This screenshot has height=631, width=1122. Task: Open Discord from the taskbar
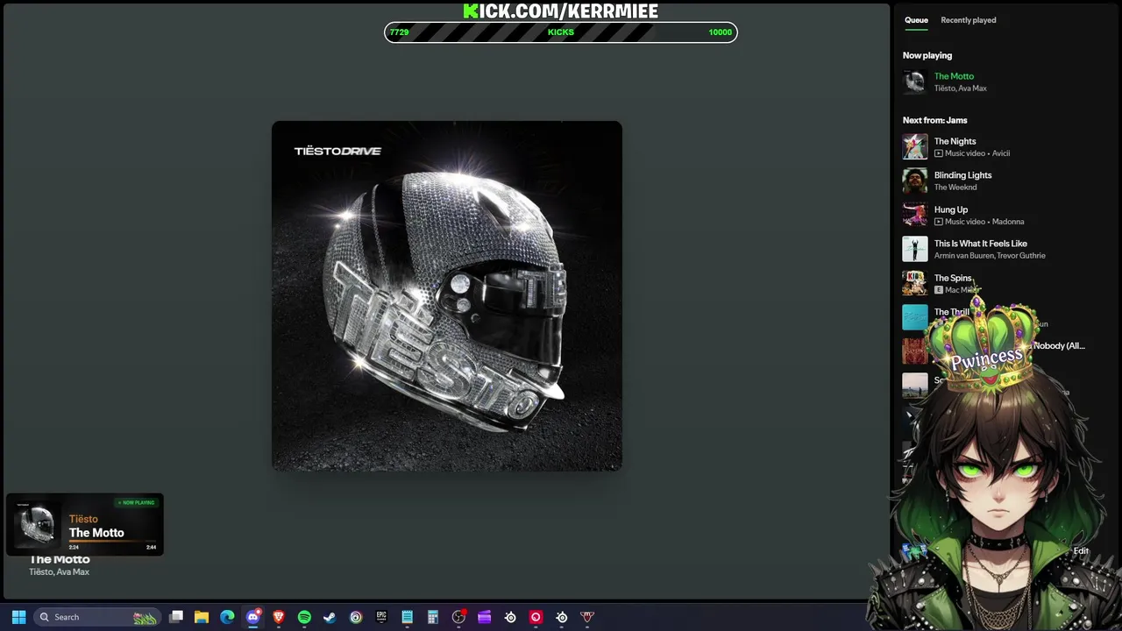point(253,617)
